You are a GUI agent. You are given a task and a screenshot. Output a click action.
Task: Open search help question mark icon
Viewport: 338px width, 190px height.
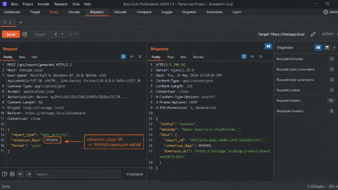pyautogui.click(x=5, y=174)
